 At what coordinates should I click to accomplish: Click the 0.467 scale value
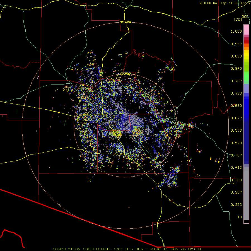point(236,155)
